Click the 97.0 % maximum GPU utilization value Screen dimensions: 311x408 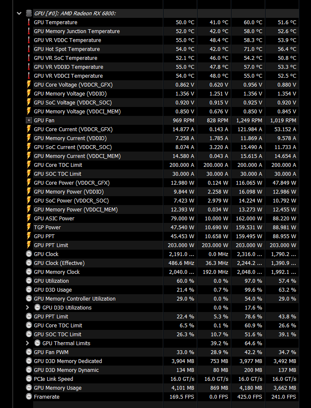(x=253, y=281)
